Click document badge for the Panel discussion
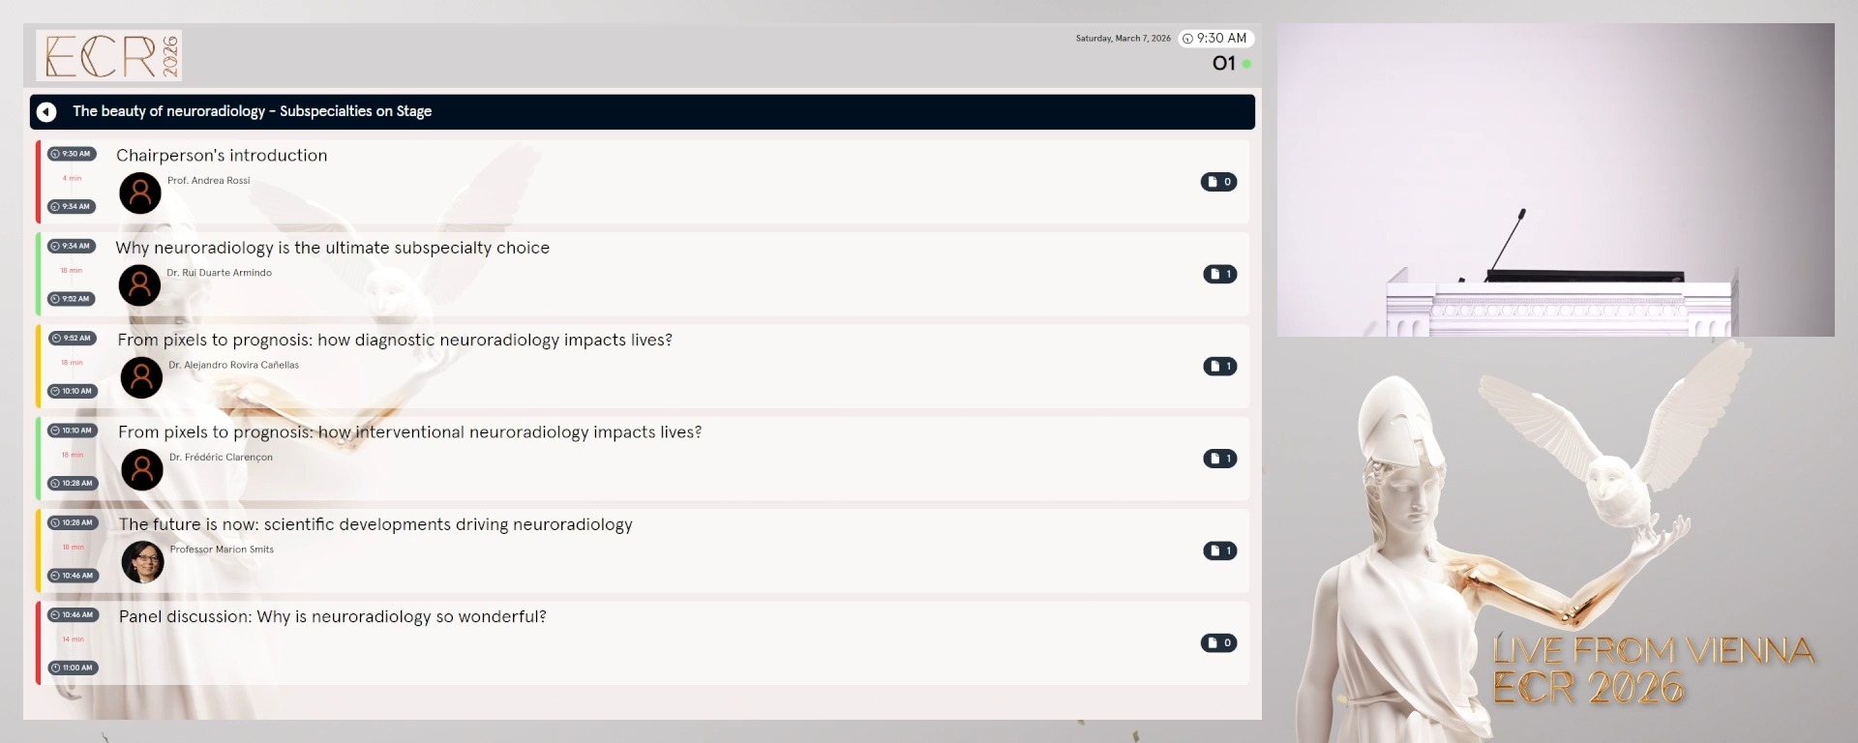This screenshot has height=743, width=1858. tap(1218, 642)
